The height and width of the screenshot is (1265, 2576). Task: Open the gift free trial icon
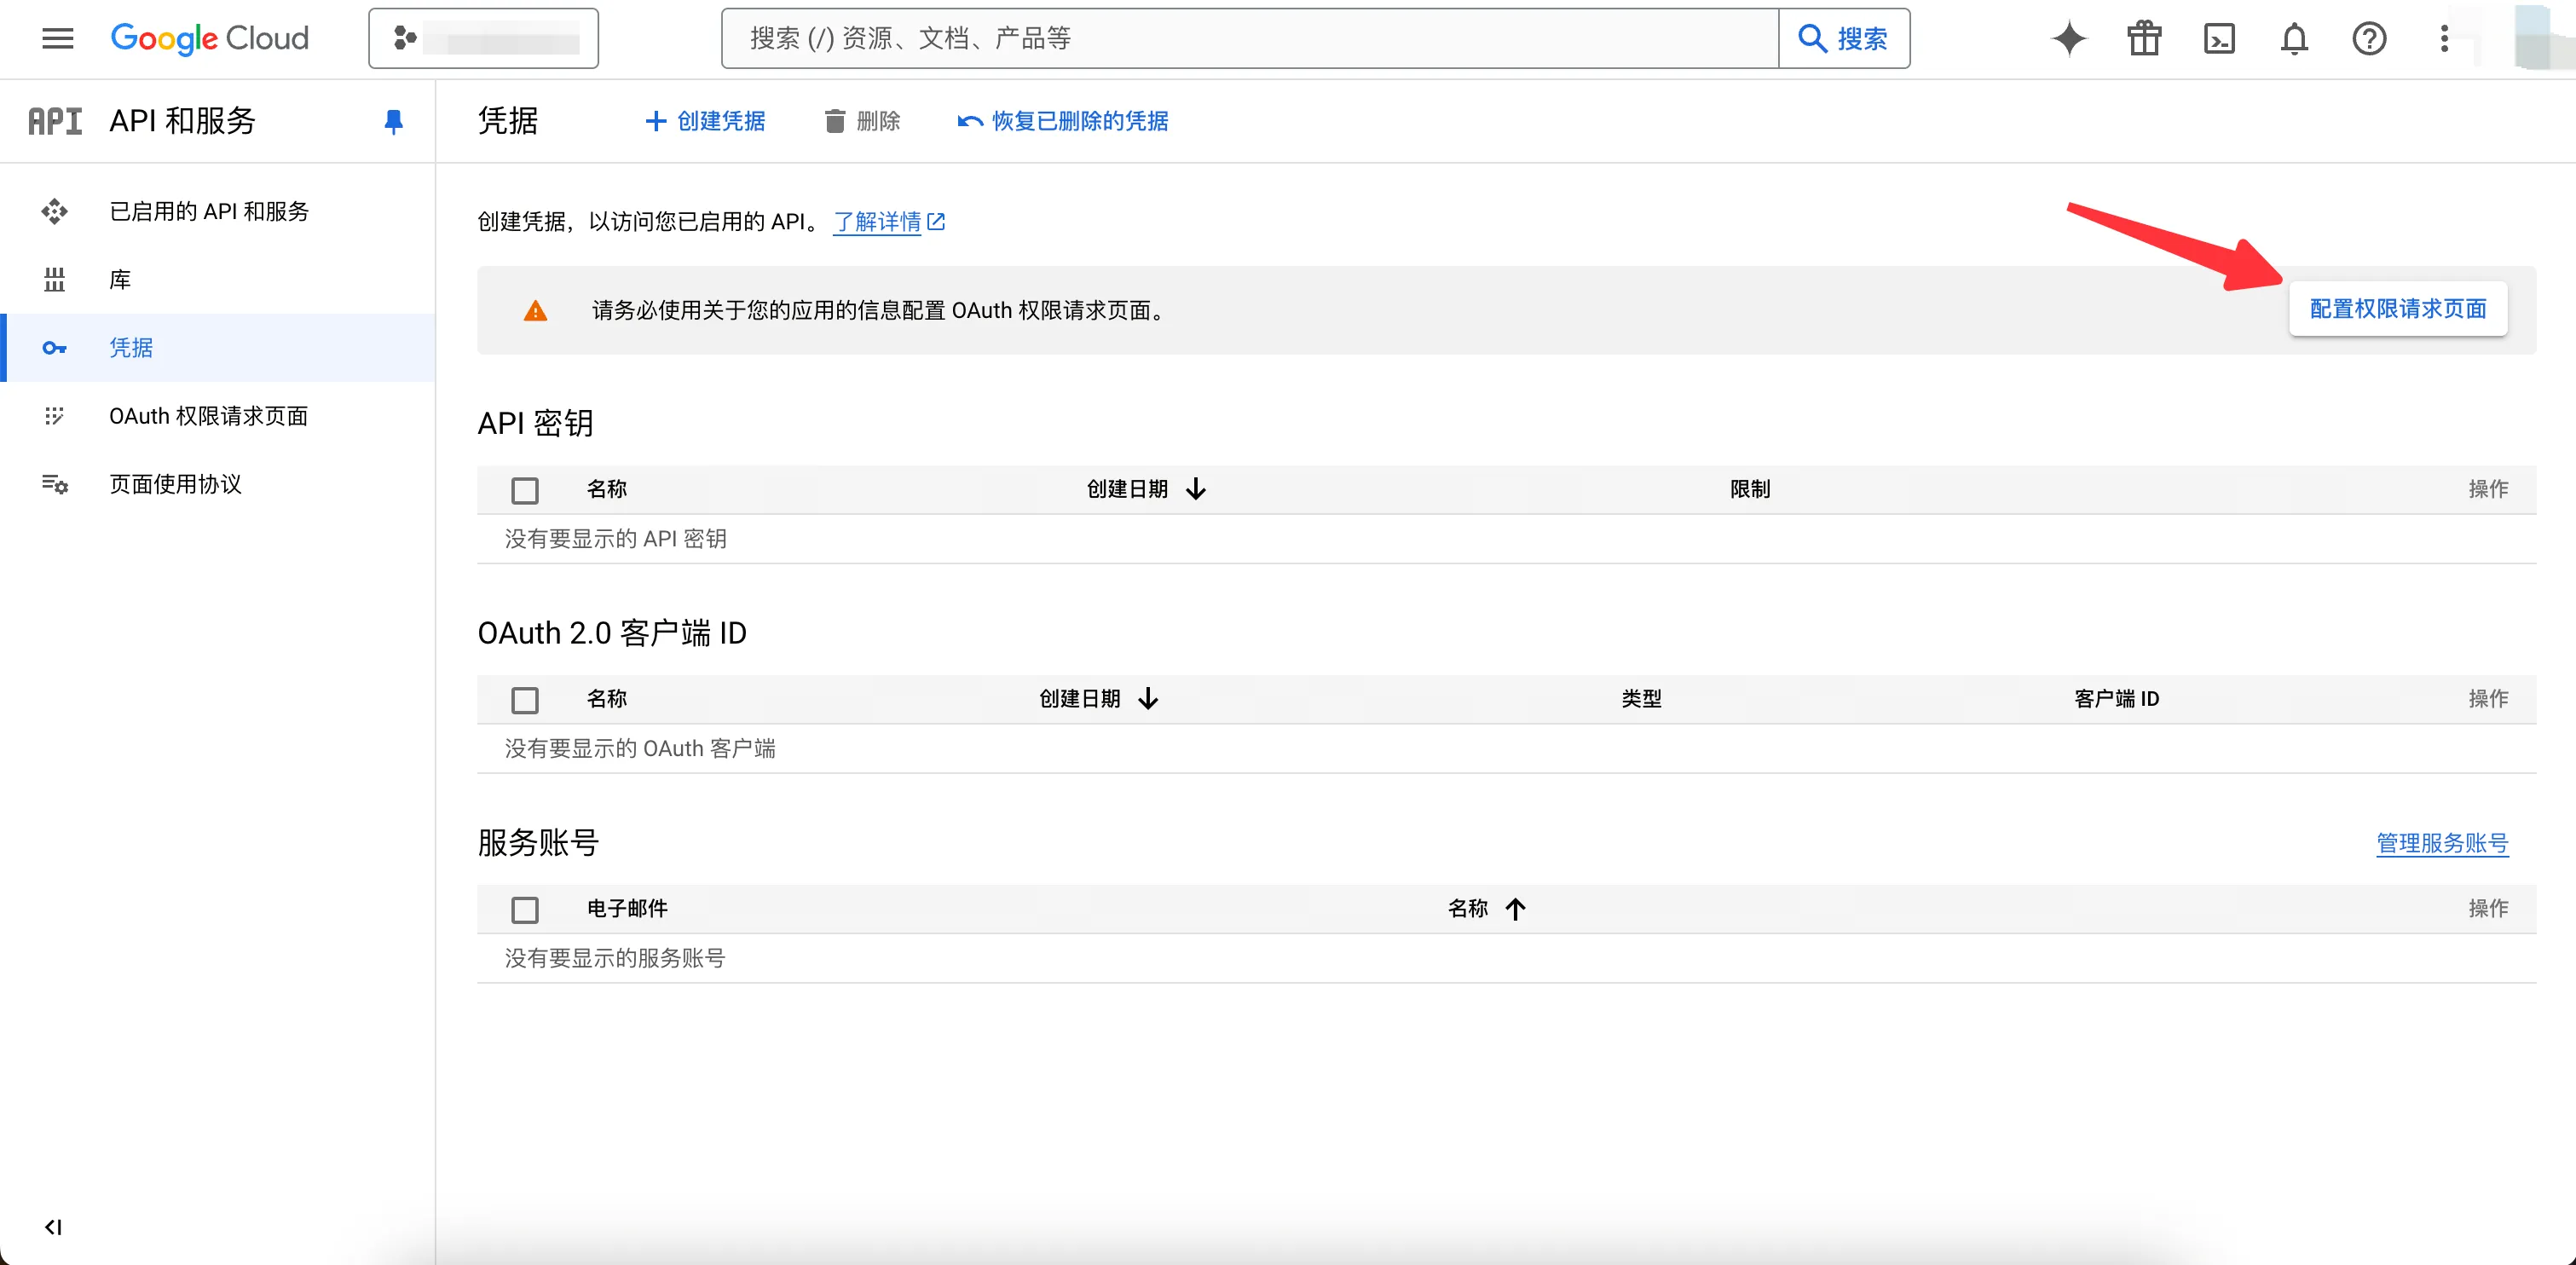click(x=2144, y=39)
